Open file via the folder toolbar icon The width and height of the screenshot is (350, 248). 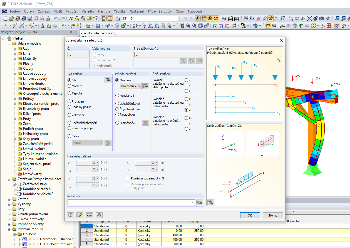[11, 18]
